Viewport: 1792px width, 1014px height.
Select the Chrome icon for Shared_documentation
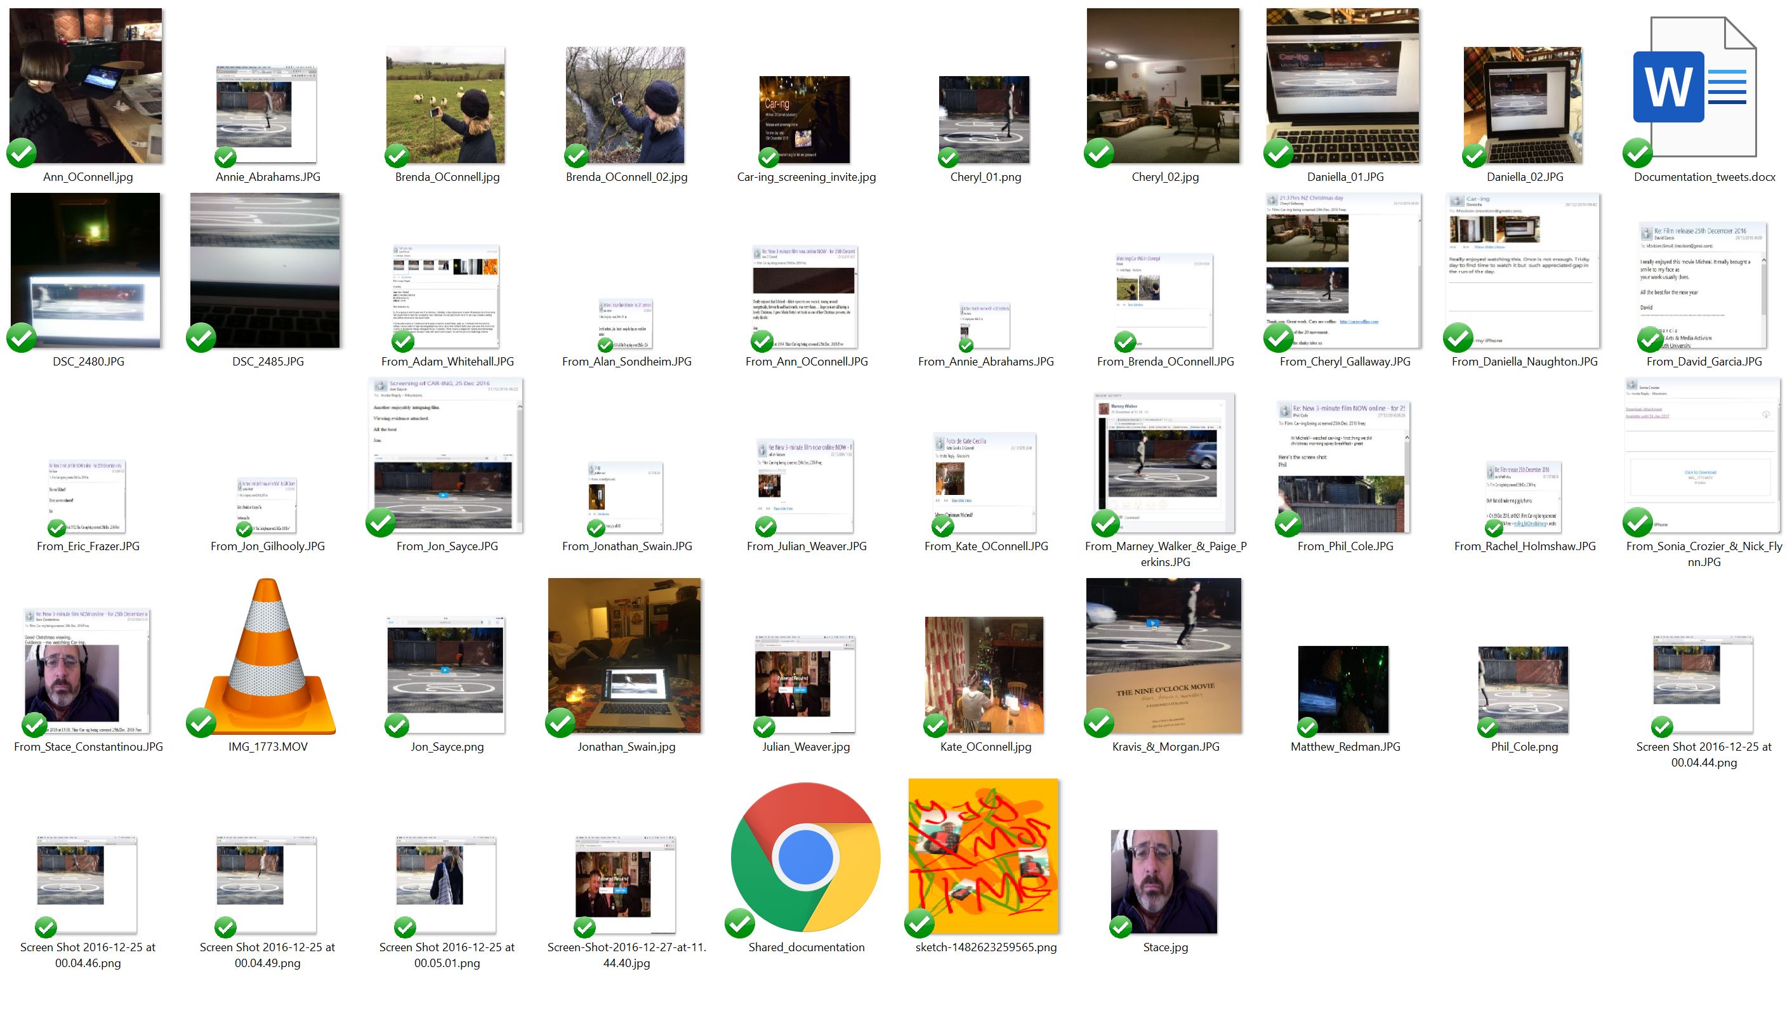pyautogui.click(x=806, y=857)
